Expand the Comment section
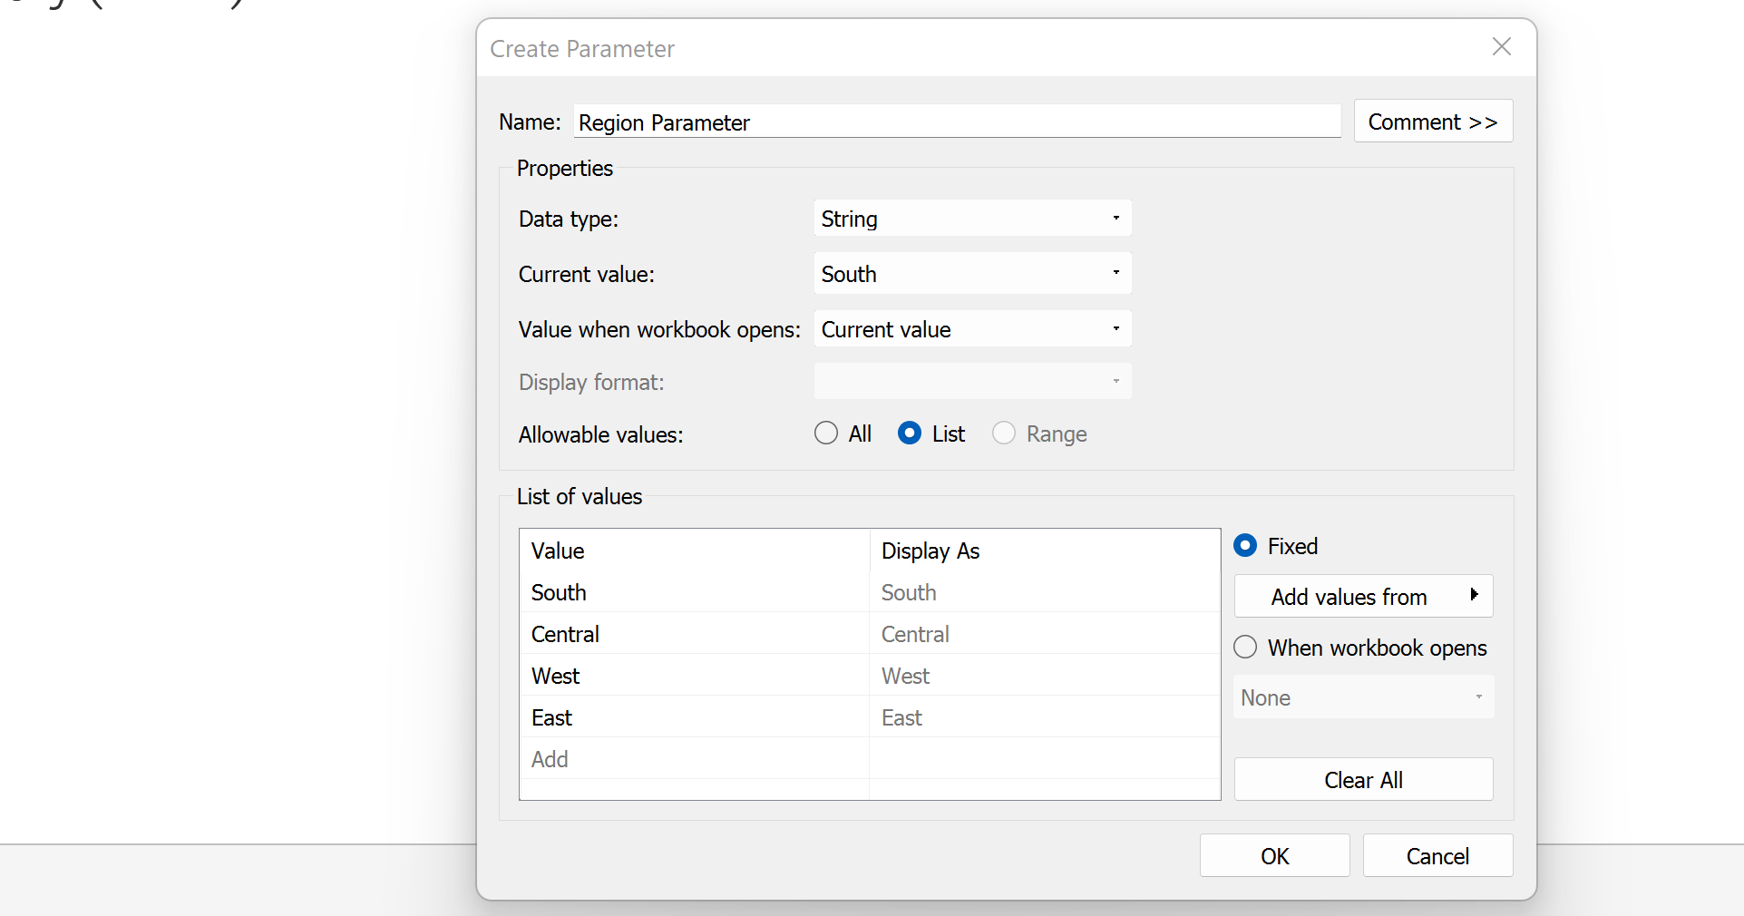The width and height of the screenshot is (1744, 916). (x=1432, y=122)
